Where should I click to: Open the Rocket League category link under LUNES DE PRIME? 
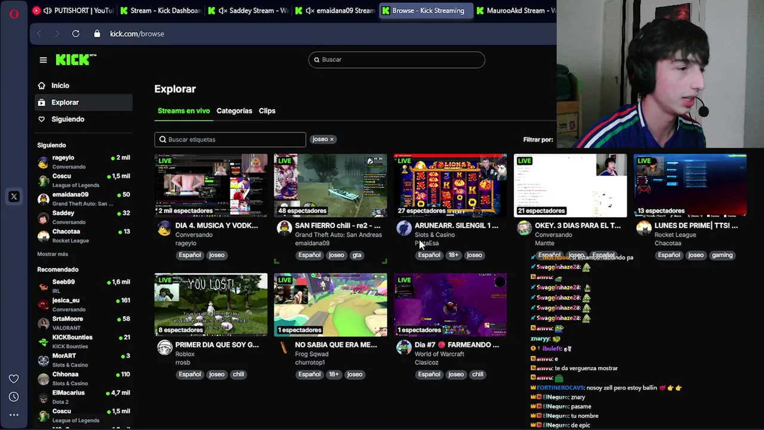675,235
